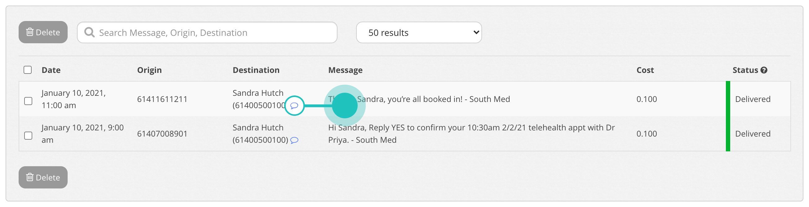Image resolution: width=809 pixels, height=207 pixels.
Task: Click chat bubble icon in second Sandra Hutch row
Action: (x=294, y=140)
